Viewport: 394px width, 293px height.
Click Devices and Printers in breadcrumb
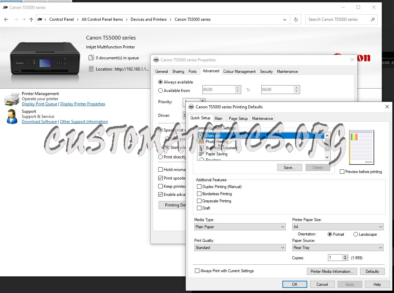point(148,19)
